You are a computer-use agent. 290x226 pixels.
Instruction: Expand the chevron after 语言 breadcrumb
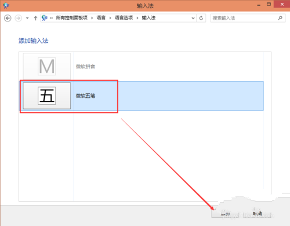110,18
